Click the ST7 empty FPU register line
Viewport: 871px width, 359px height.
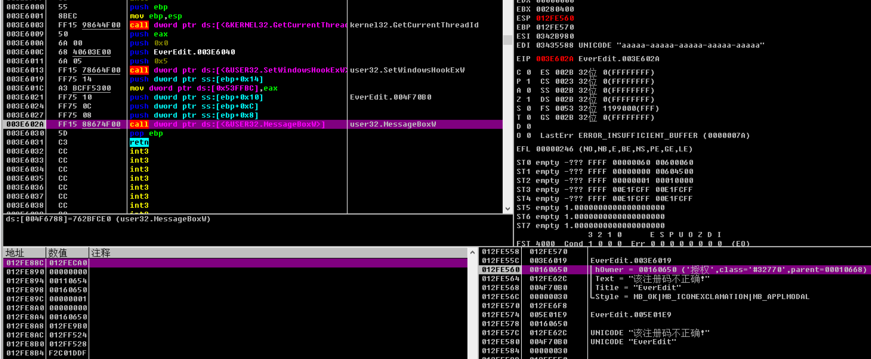click(591, 226)
